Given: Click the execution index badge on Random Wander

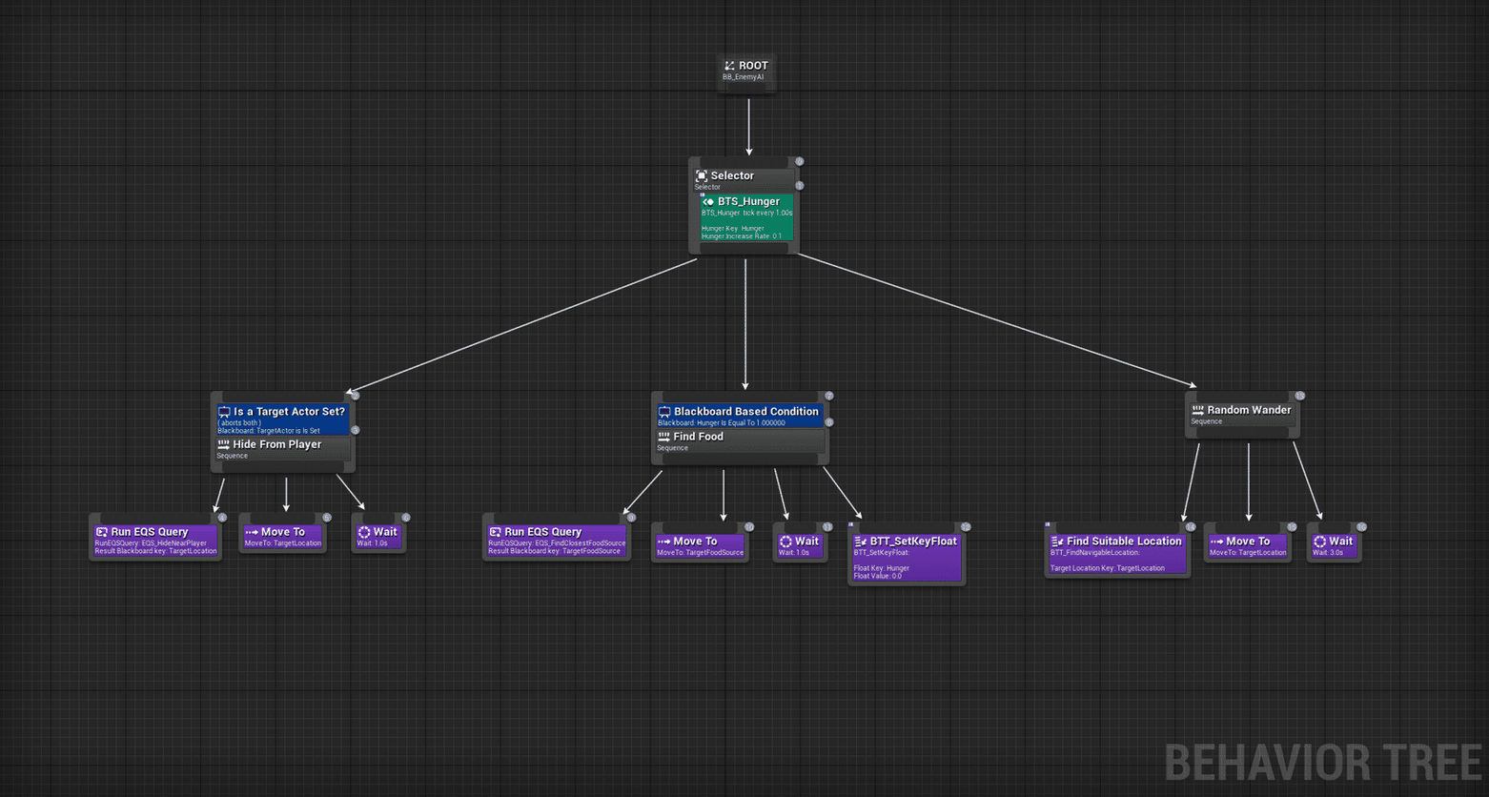Looking at the screenshot, I should [1299, 396].
